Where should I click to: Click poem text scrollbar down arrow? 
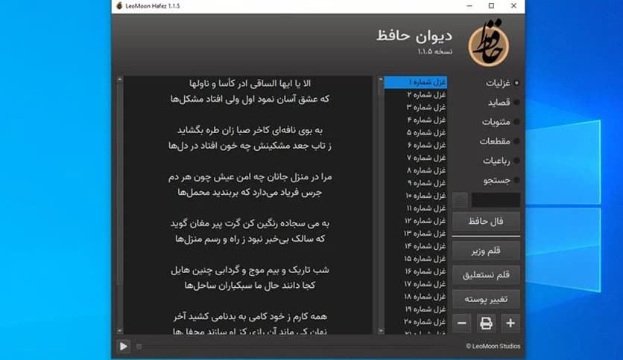tap(119, 331)
